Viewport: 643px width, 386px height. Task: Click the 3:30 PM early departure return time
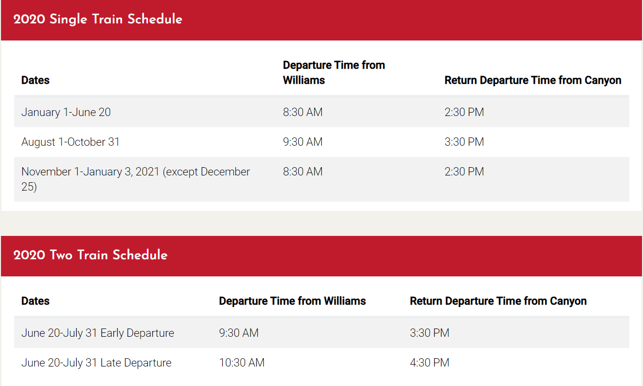point(430,333)
